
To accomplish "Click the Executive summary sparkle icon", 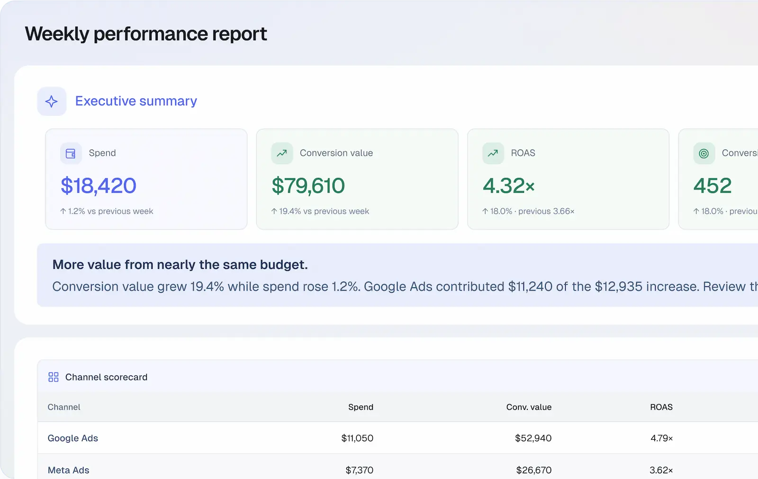I will (x=52, y=101).
